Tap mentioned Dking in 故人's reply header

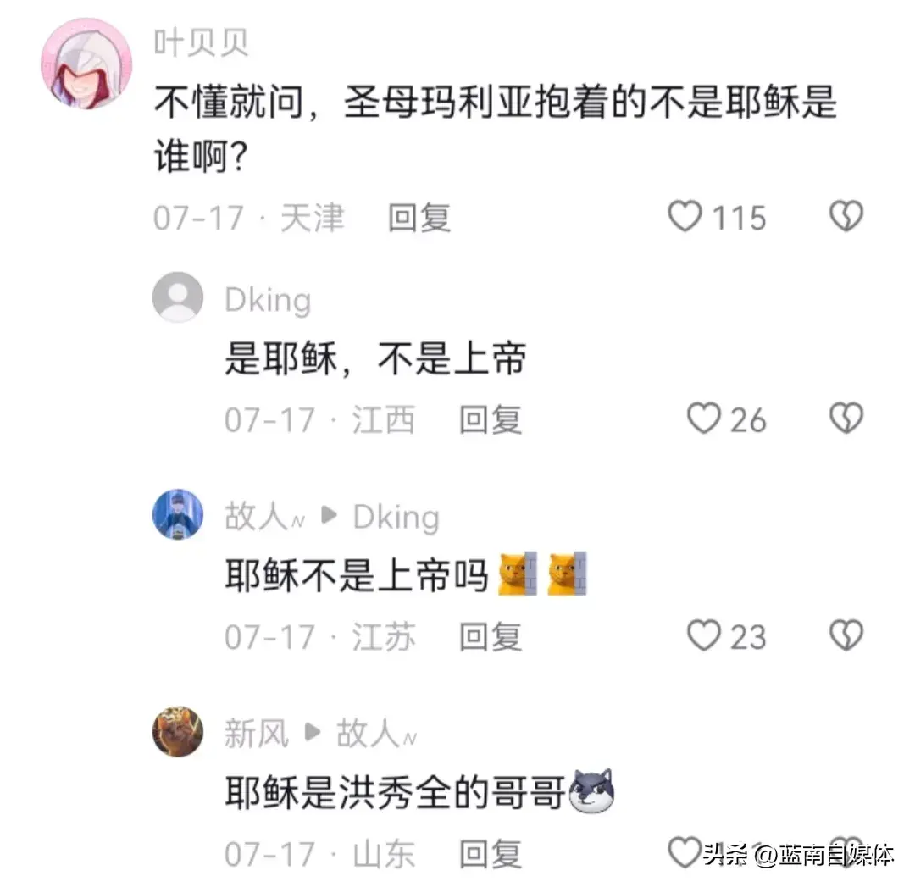click(x=396, y=518)
